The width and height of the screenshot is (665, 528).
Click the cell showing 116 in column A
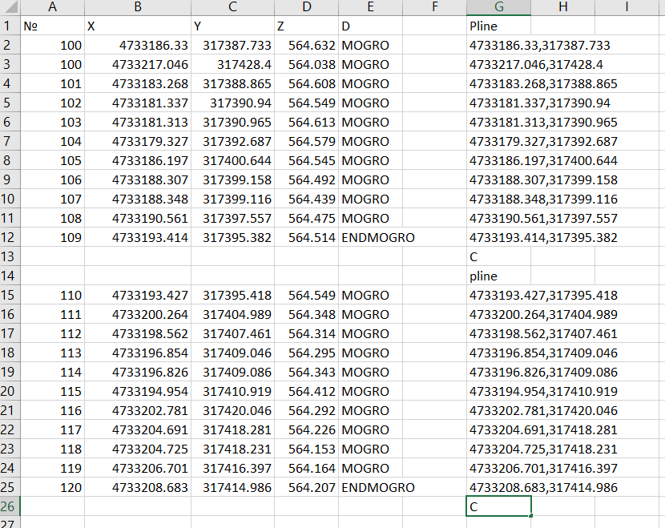click(x=52, y=410)
